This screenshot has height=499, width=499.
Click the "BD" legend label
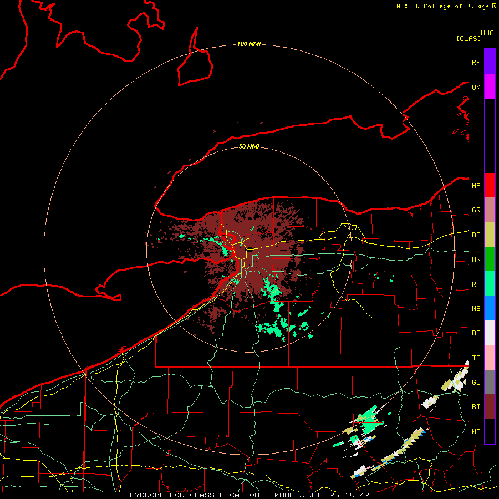click(x=476, y=235)
